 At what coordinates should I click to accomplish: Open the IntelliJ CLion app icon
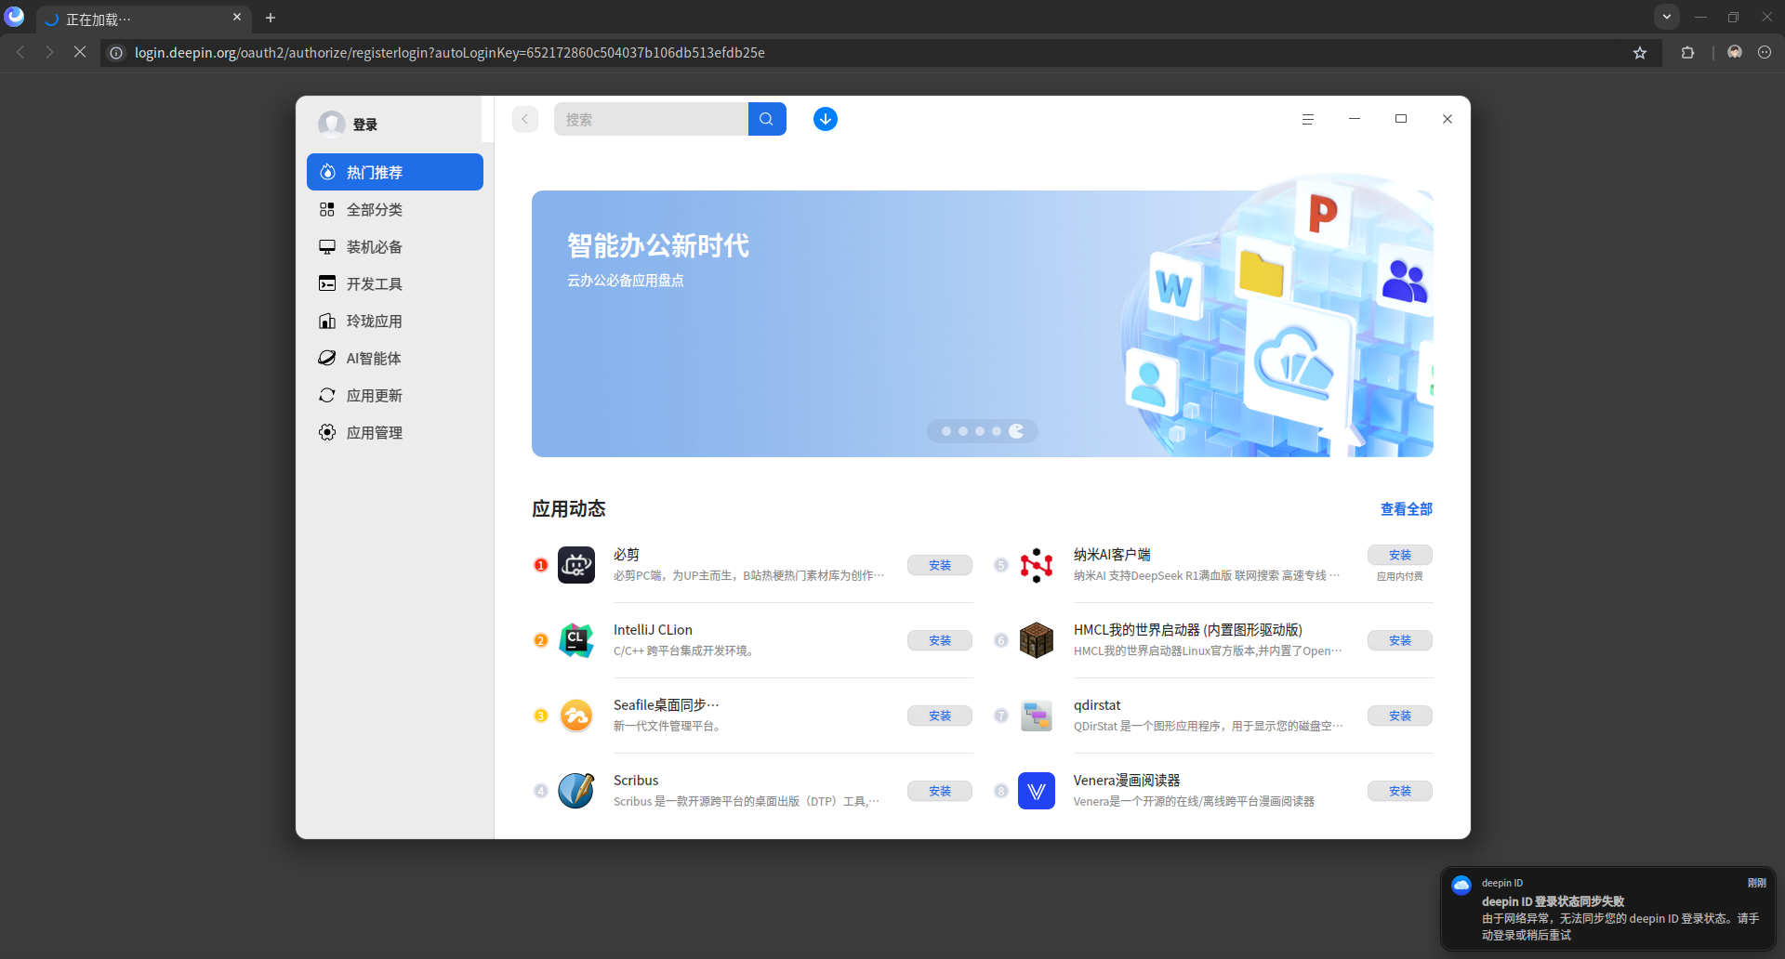(x=576, y=640)
